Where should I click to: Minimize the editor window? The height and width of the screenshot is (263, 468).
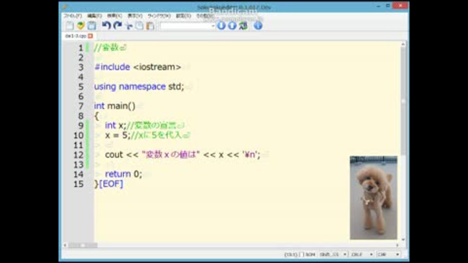(x=378, y=6)
